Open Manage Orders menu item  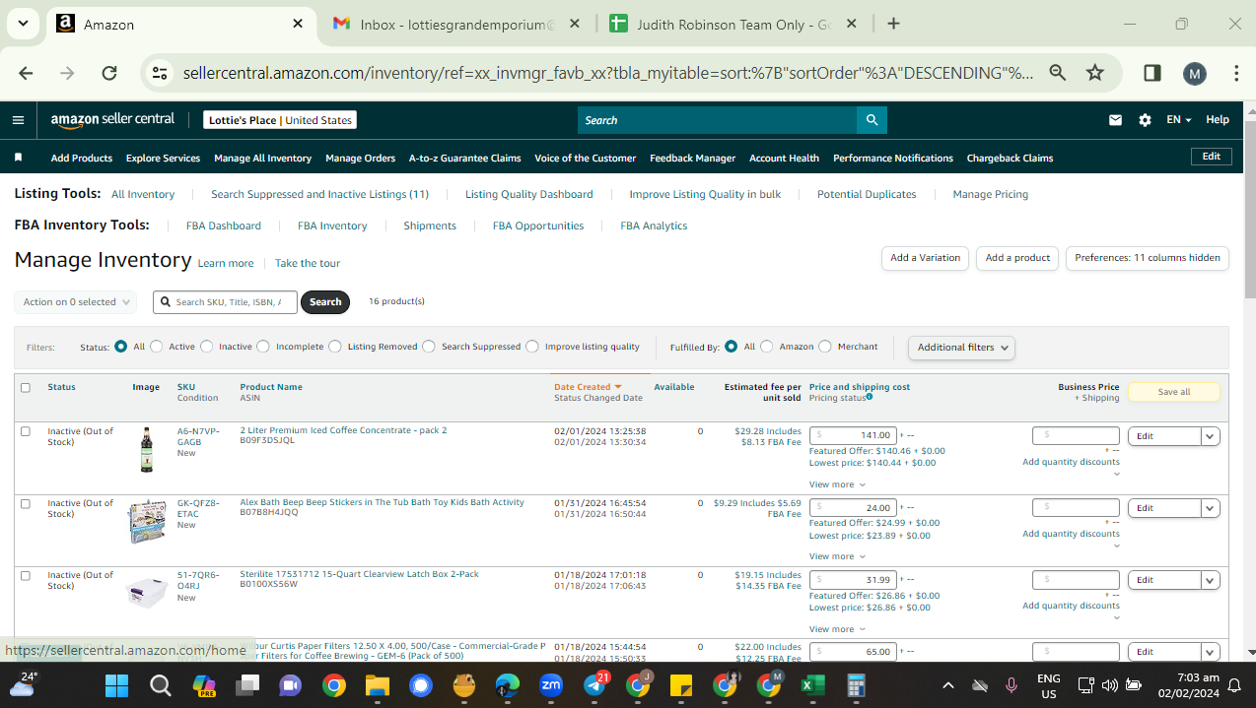[x=360, y=158]
